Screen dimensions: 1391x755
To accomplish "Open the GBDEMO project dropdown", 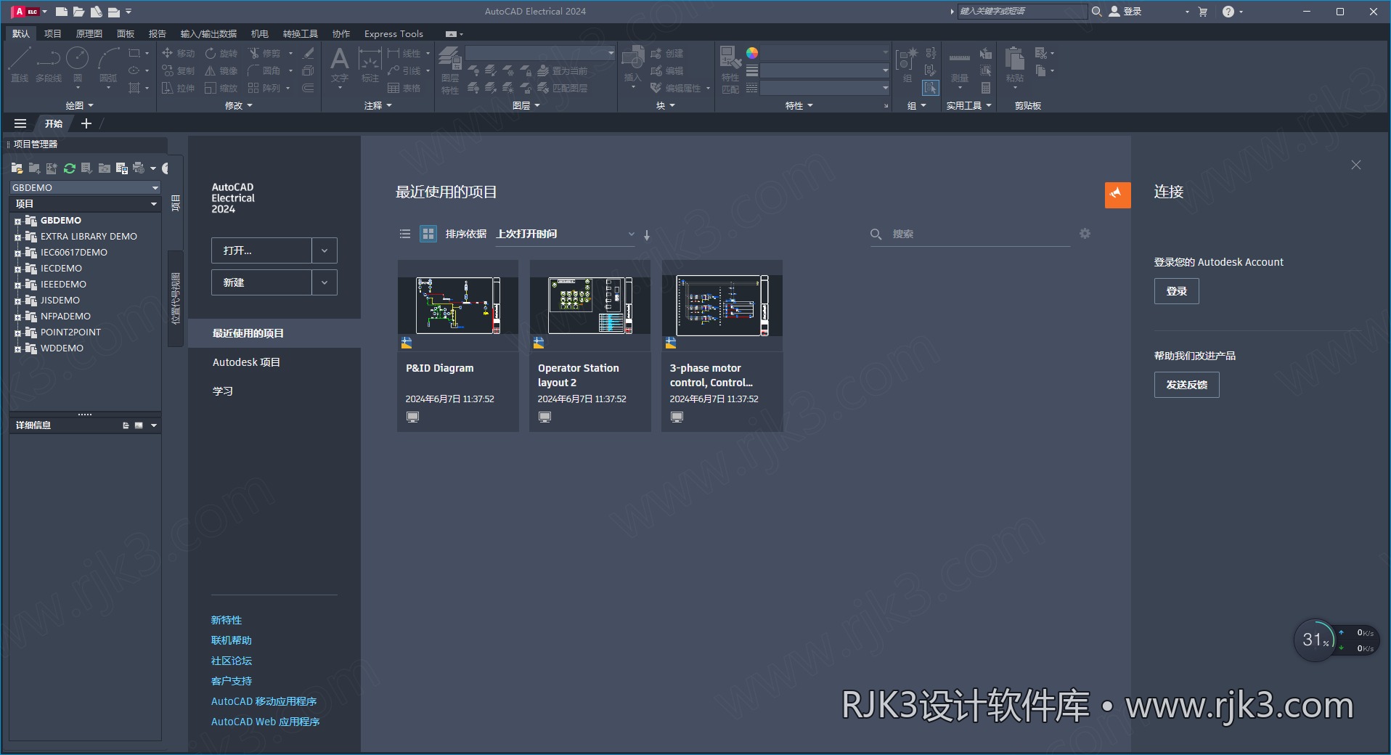I will pyautogui.click(x=85, y=187).
